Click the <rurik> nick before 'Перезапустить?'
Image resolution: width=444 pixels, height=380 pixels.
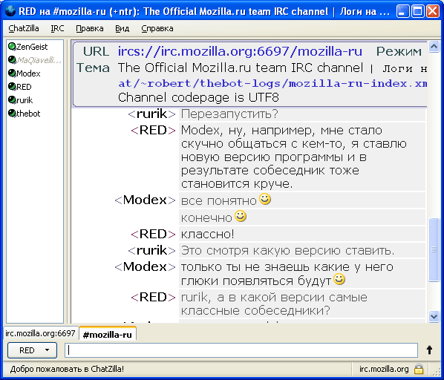tap(151, 114)
